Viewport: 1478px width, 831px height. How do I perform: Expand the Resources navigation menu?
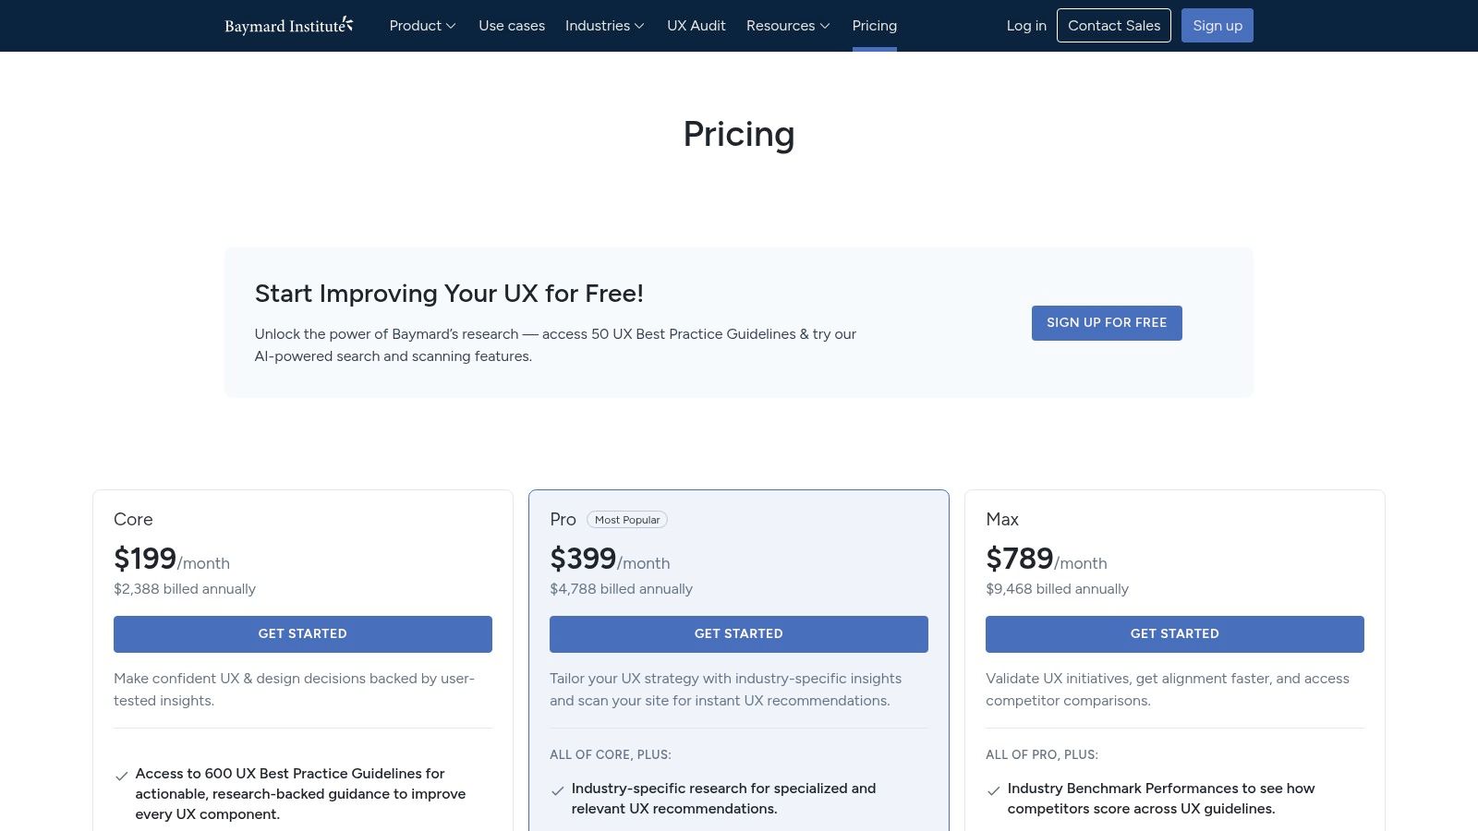(781, 26)
